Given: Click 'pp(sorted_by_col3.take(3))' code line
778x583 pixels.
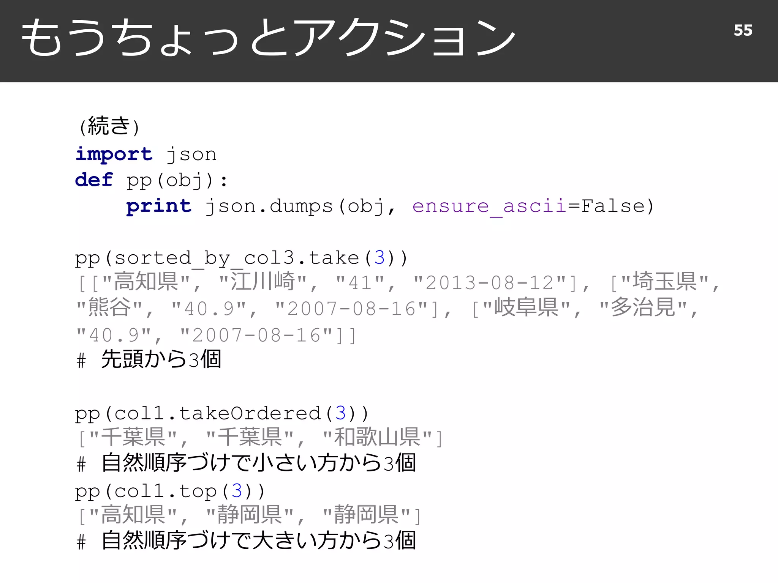Looking at the screenshot, I should click(241, 258).
